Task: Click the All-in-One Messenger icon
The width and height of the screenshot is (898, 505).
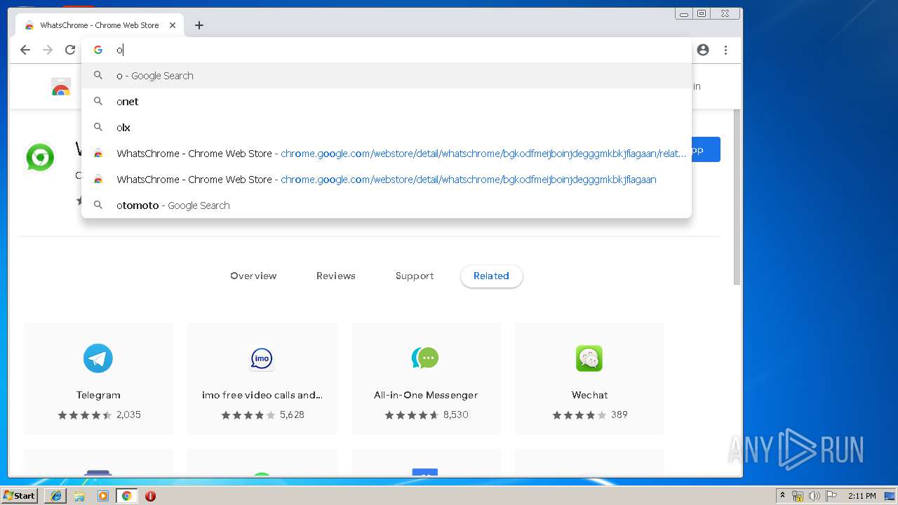Action: [425, 358]
